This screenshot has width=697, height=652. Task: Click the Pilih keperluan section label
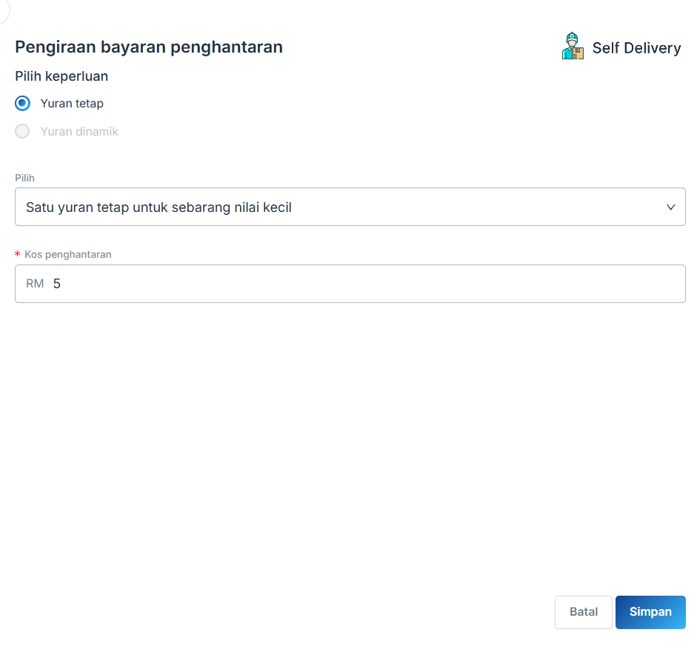coord(61,76)
